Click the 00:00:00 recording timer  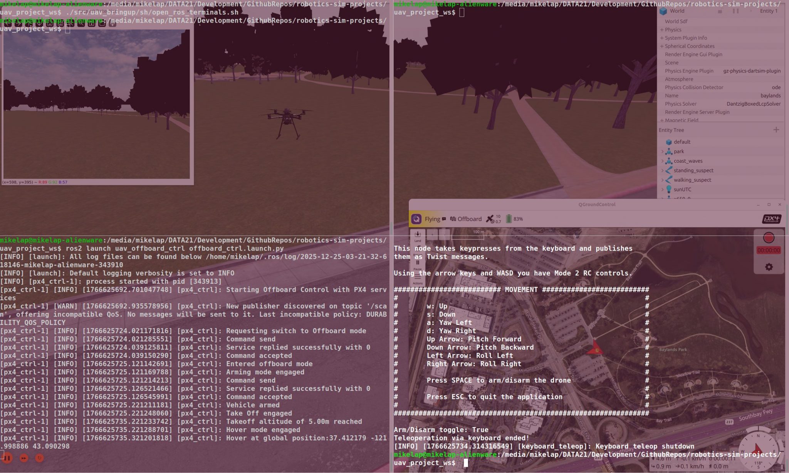(x=769, y=250)
